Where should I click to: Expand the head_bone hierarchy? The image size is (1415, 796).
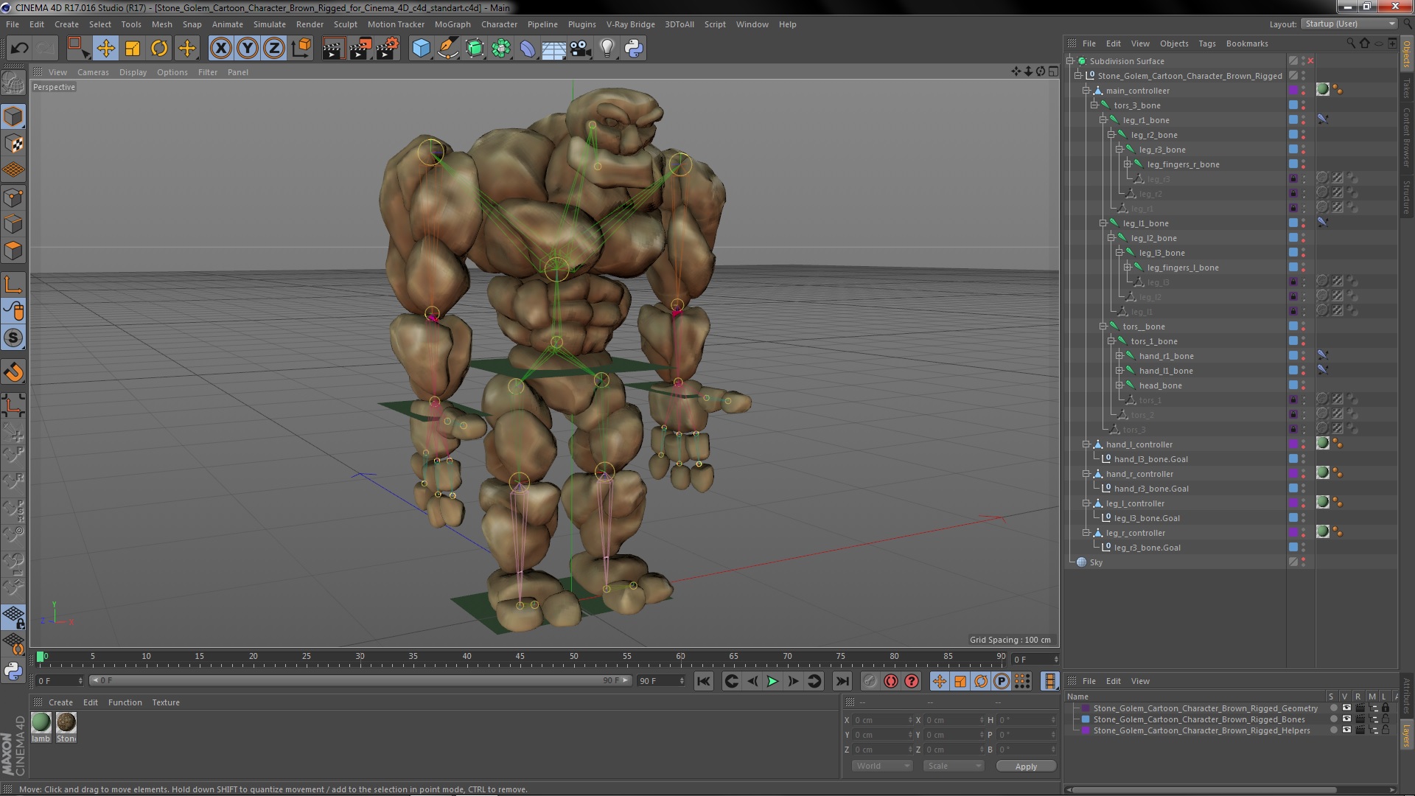1119,385
